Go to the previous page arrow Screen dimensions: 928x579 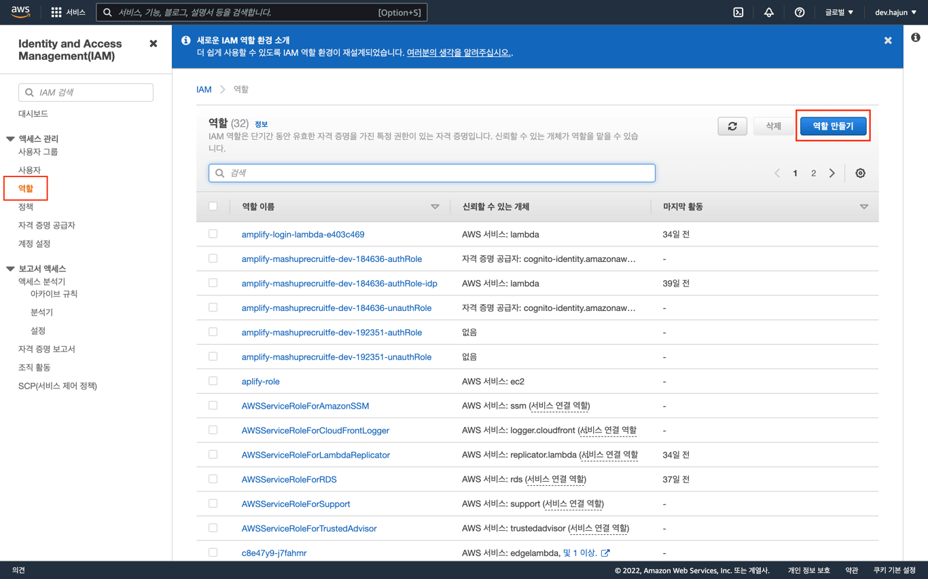[777, 173]
